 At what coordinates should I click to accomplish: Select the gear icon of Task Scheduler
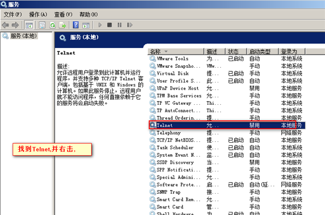pyautogui.click(x=152, y=148)
